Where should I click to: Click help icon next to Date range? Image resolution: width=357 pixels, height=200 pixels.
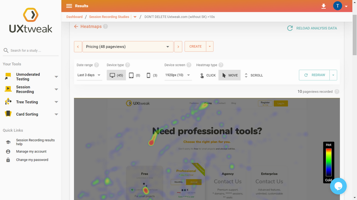pos(97,65)
